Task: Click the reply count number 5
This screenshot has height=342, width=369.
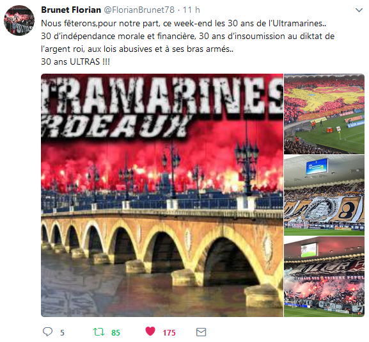Action: tap(62, 332)
